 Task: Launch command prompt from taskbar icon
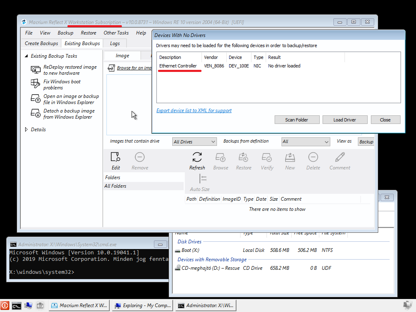[16, 305]
